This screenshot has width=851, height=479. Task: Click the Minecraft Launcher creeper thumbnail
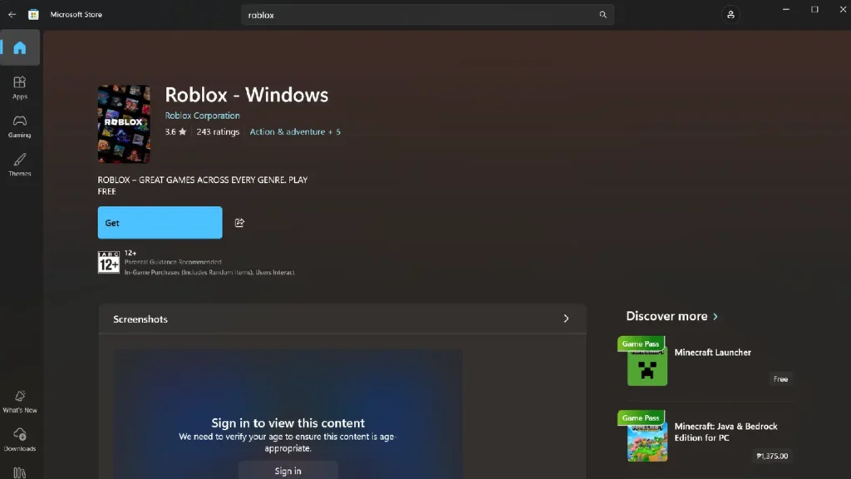[647, 367]
